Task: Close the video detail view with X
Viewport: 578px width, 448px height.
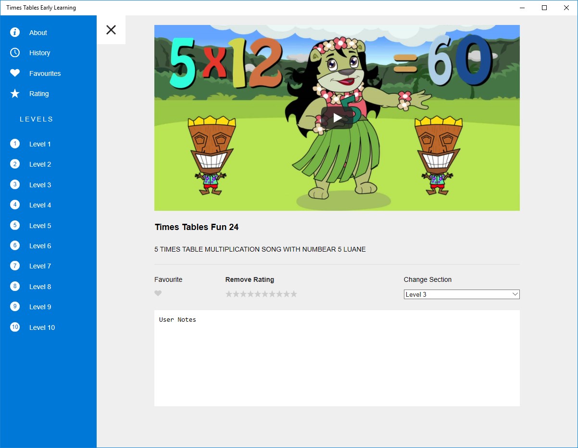Action: tap(111, 30)
